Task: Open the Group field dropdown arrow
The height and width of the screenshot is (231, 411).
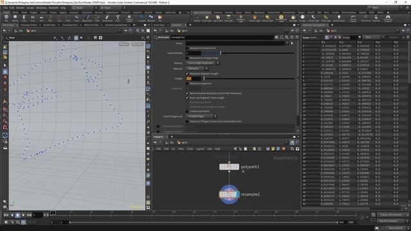Action: 287,43
